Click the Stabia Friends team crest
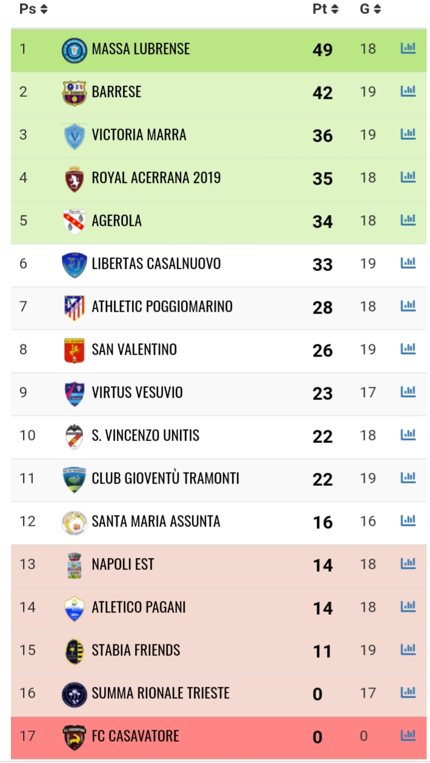 click(x=74, y=651)
